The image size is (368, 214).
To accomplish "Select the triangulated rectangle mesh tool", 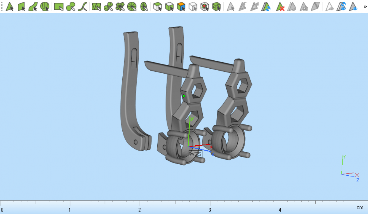I will tap(96, 6).
